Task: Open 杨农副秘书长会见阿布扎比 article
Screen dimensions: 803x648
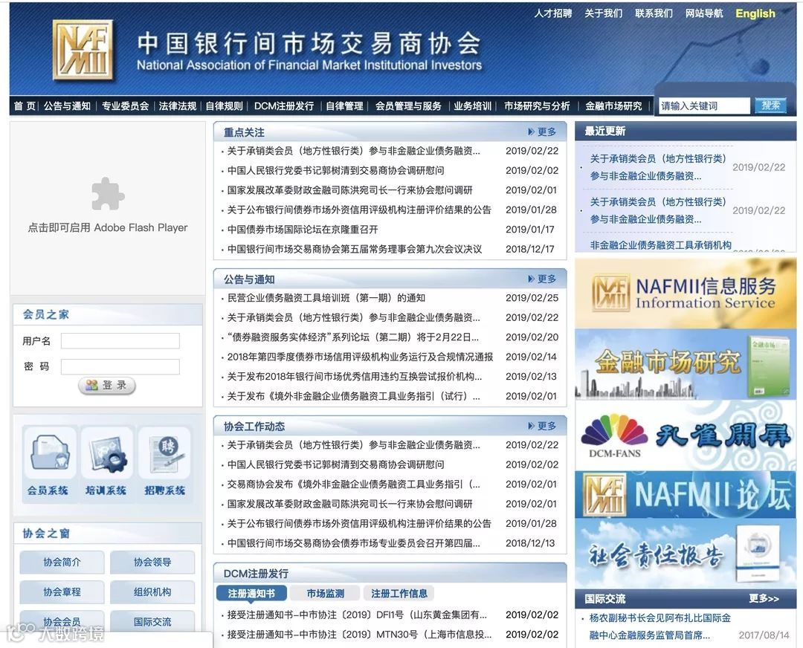Action: tap(660, 626)
